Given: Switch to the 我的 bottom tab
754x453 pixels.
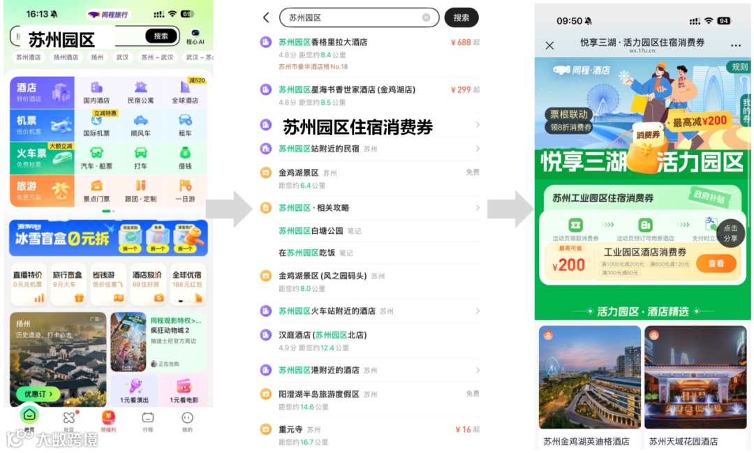Looking at the screenshot, I should coord(188,422).
